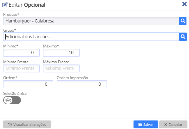The height and width of the screenshot is (129, 189).
Task: Toggle the Seleção única switch
Action: pos(12,100)
